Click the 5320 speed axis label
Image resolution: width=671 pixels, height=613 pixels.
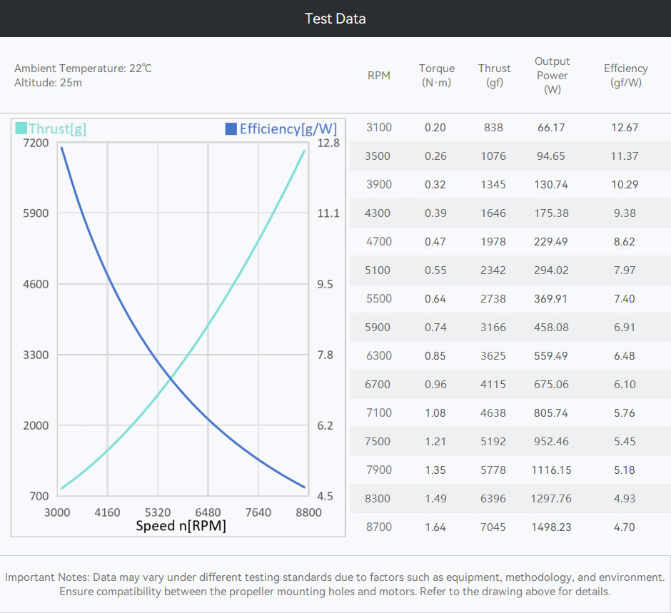pos(158,512)
